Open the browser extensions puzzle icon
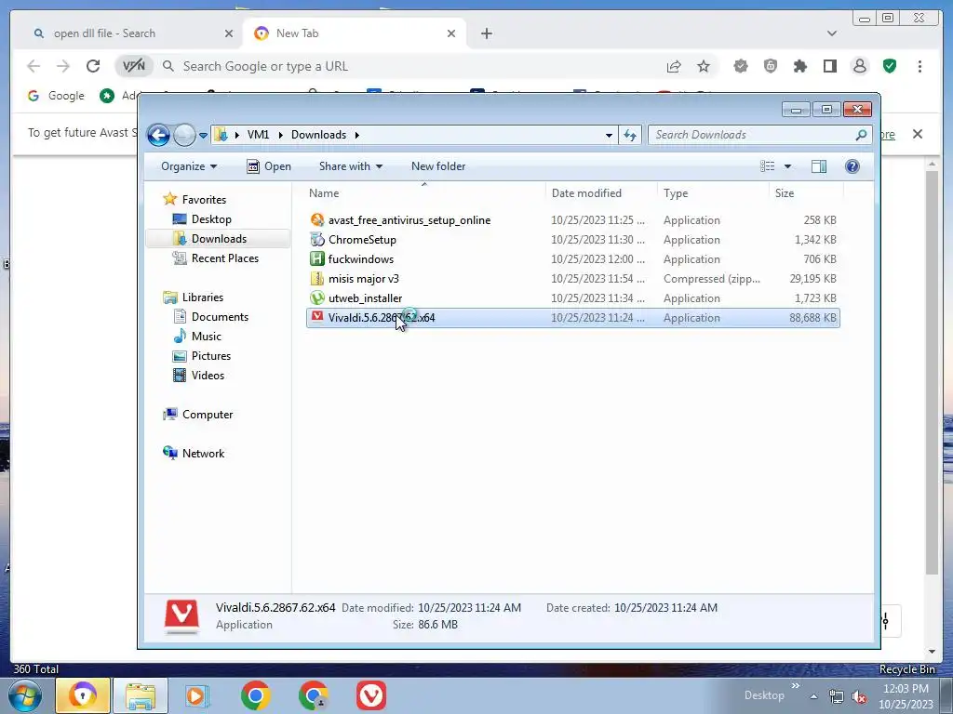 click(799, 66)
